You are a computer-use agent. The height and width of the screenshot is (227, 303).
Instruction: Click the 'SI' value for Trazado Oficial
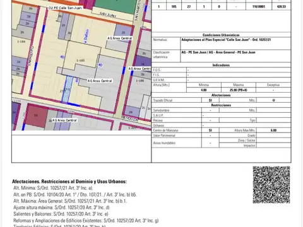(210, 100)
